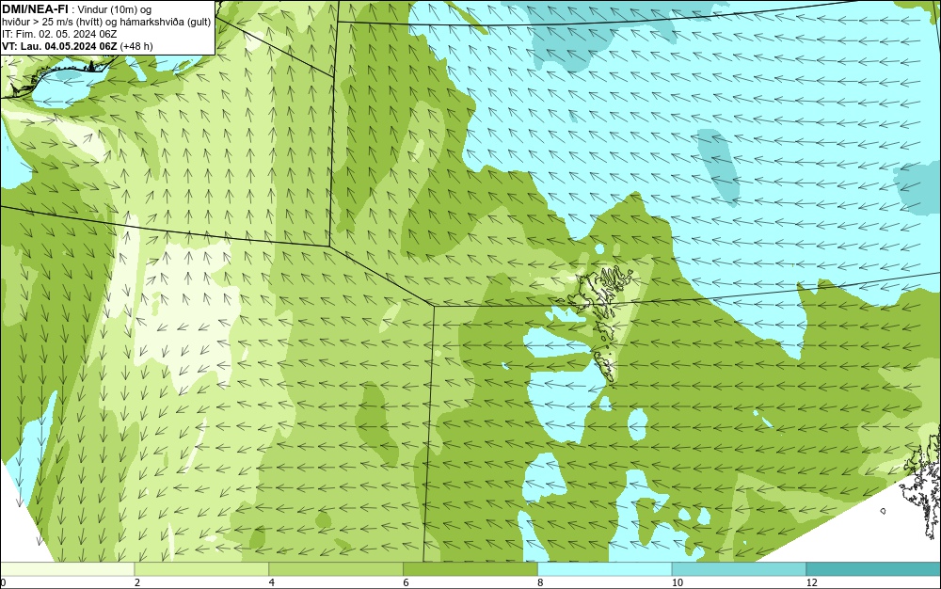Click the 8–10 m/s light cyan legend swatch
The image size is (941, 589).
point(605,569)
